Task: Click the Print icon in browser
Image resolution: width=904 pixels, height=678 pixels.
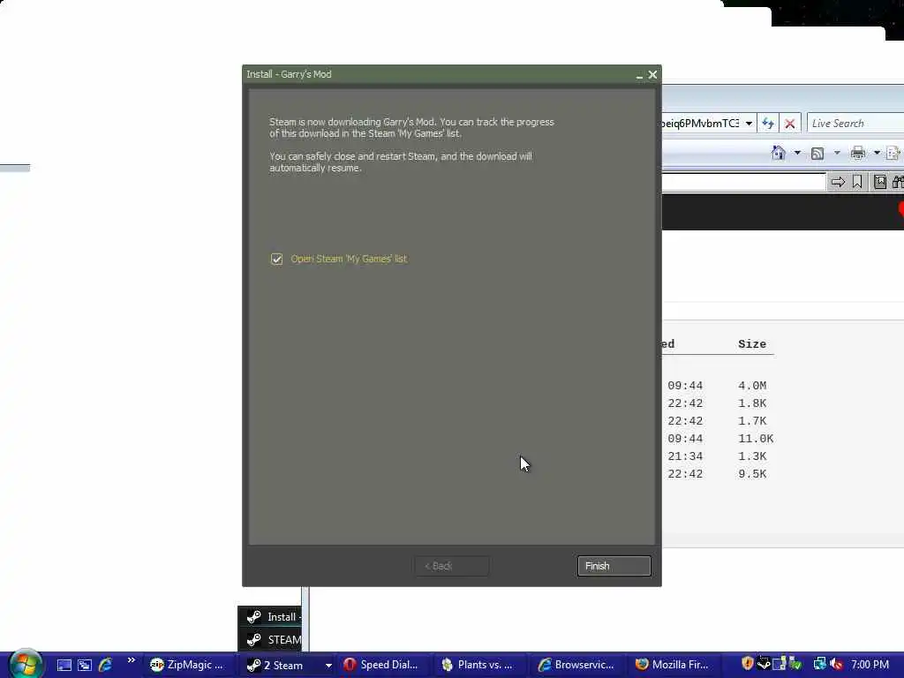Action: point(858,153)
